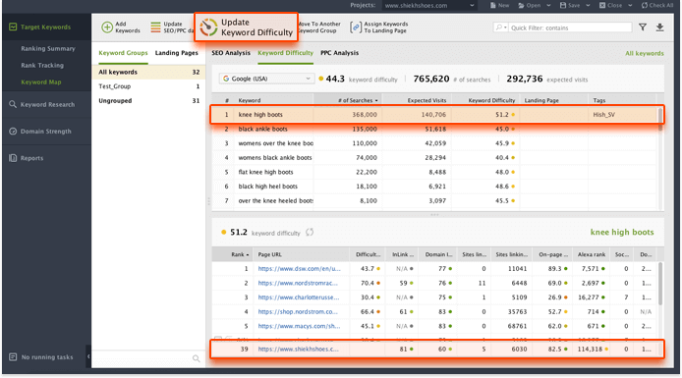Click the download export arrow icon
Screen dimensions: 682x378
659,27
